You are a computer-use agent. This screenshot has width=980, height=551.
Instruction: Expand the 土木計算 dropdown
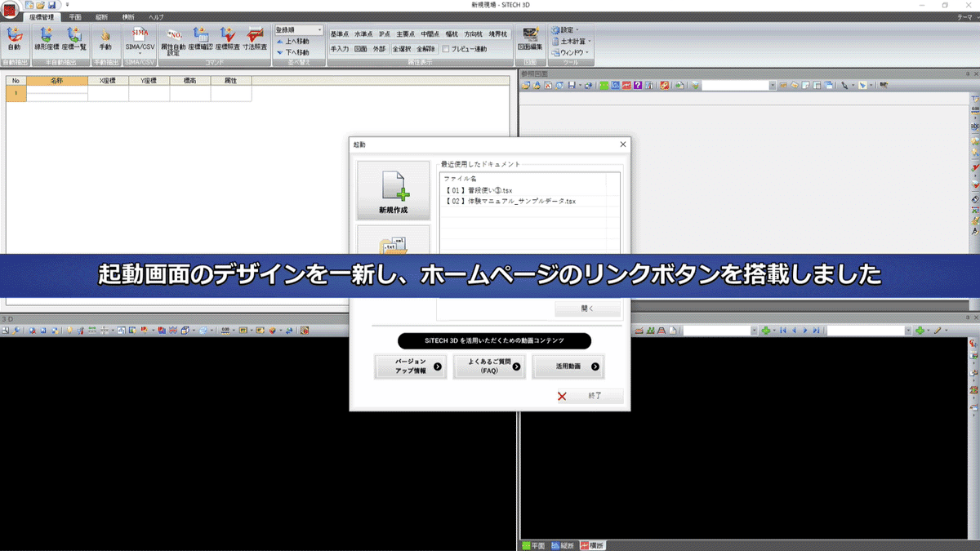click(x=570, y=41)
